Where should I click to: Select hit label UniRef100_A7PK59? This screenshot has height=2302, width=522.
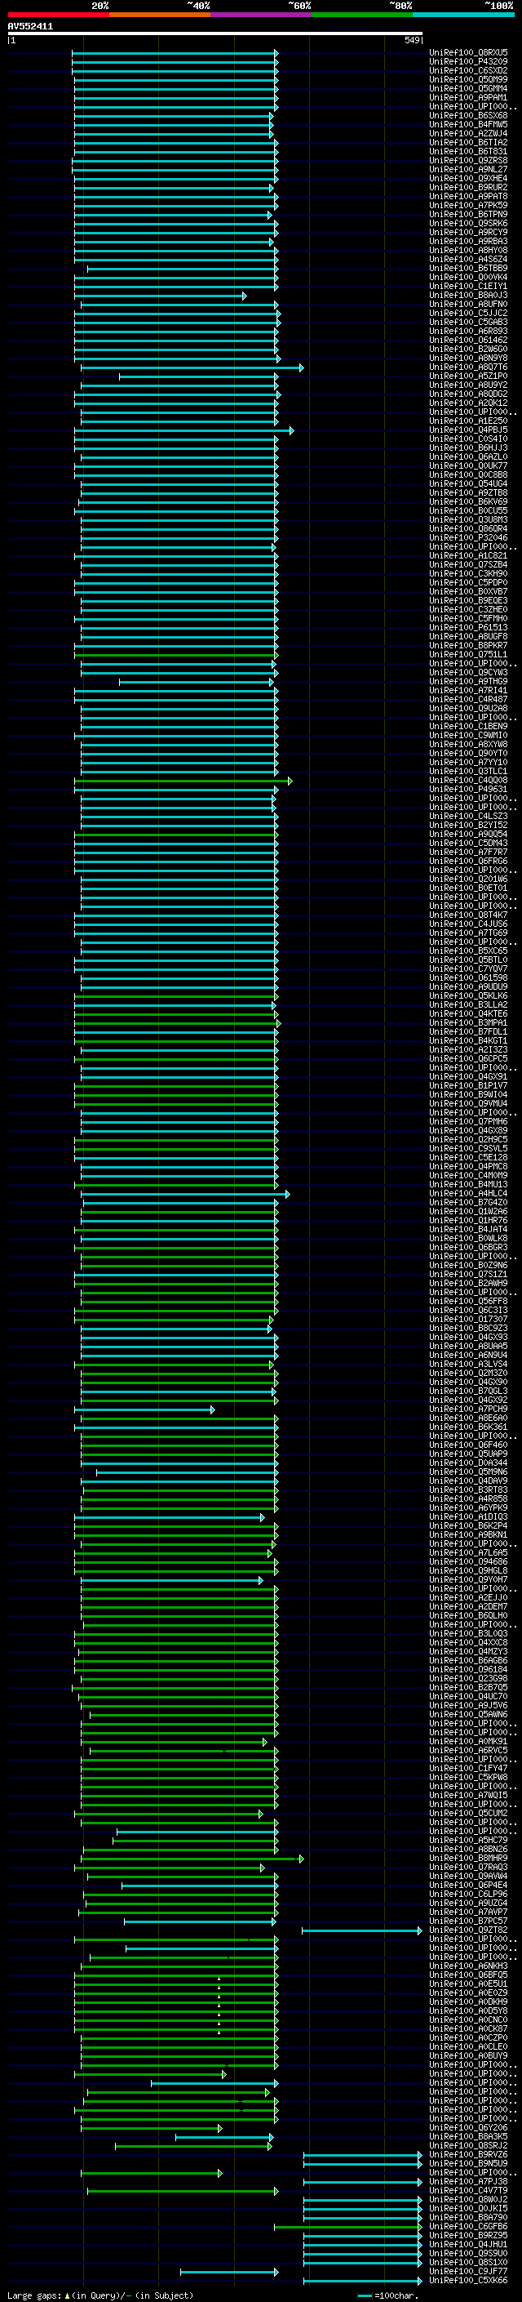point(468,206)
